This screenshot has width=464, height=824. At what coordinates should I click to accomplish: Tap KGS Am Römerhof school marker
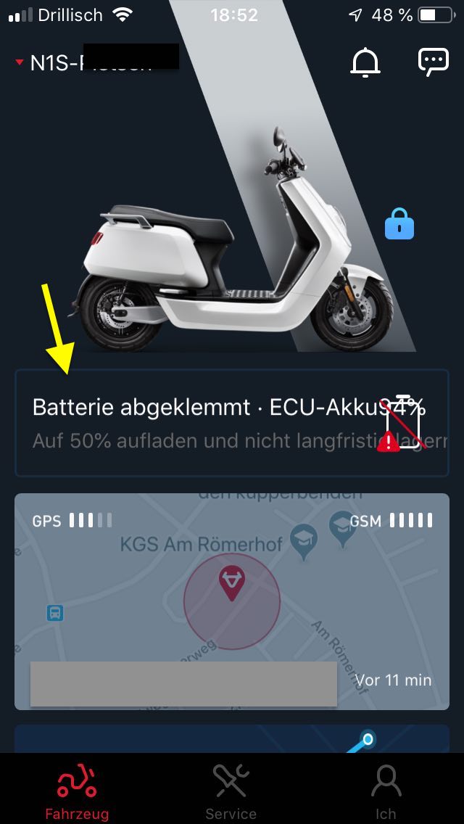(304, 541)
